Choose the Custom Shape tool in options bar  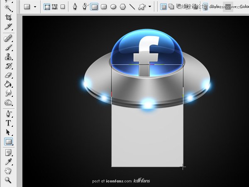(142, 7)
